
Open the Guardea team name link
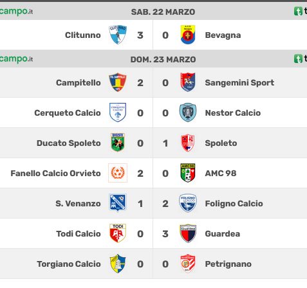coord(223,233)
